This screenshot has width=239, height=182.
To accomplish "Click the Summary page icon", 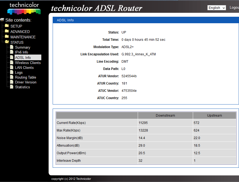I will (x=12, y=47).
